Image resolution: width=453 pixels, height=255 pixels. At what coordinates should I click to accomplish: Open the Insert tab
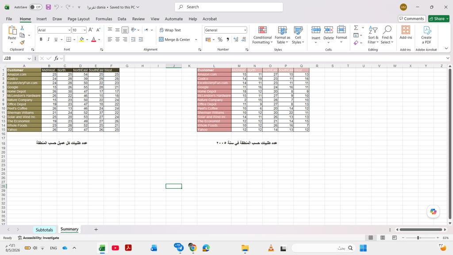click(x=41, y=19)
